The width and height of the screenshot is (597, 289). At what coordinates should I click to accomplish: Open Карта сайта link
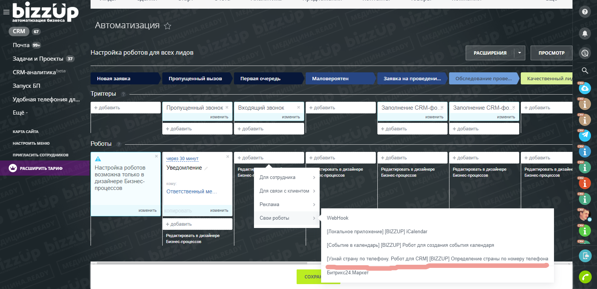tap(26, 132)
